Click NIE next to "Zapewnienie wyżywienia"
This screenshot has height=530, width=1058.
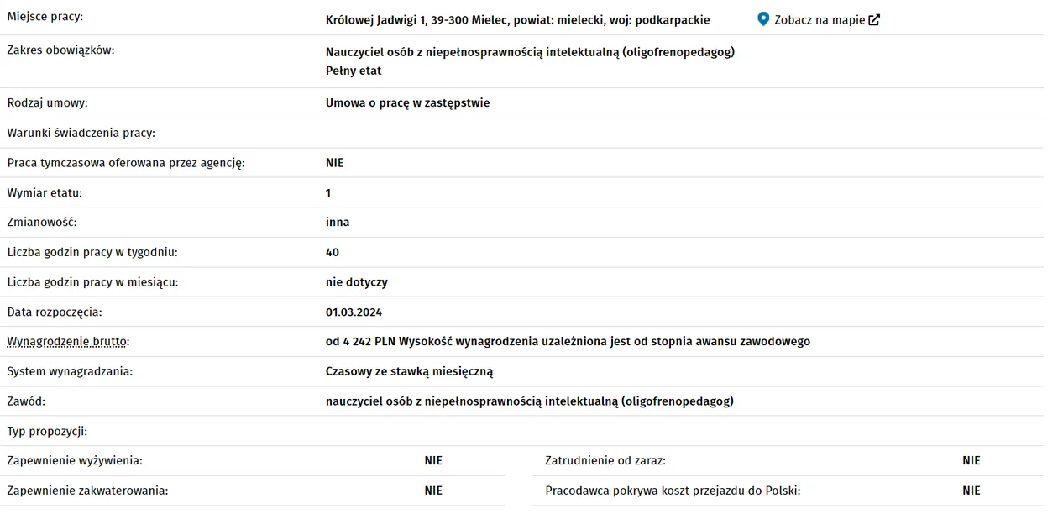[x=433, y=461]
